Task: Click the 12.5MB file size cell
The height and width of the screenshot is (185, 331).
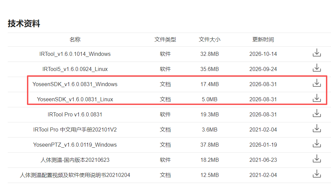Action: click(209, 175)
